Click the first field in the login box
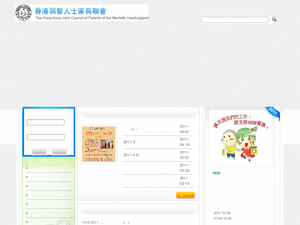 point(45,122)
